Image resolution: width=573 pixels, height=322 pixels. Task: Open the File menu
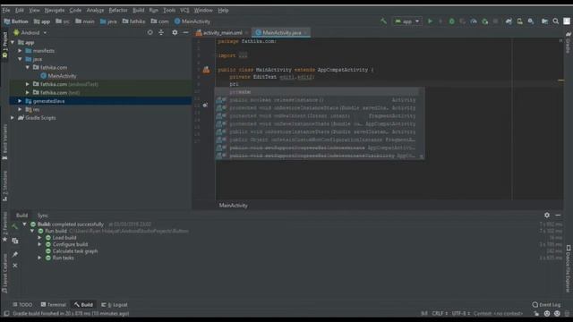[x=6, y=10]
